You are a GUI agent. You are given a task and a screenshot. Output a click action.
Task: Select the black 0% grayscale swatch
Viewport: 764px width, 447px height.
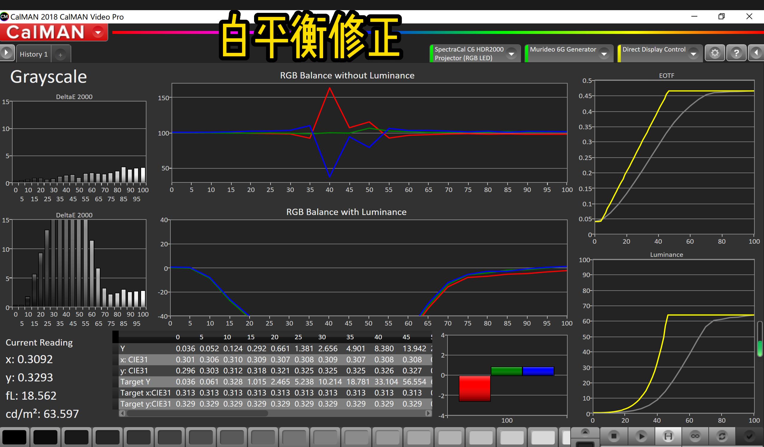tap(14, 437)
